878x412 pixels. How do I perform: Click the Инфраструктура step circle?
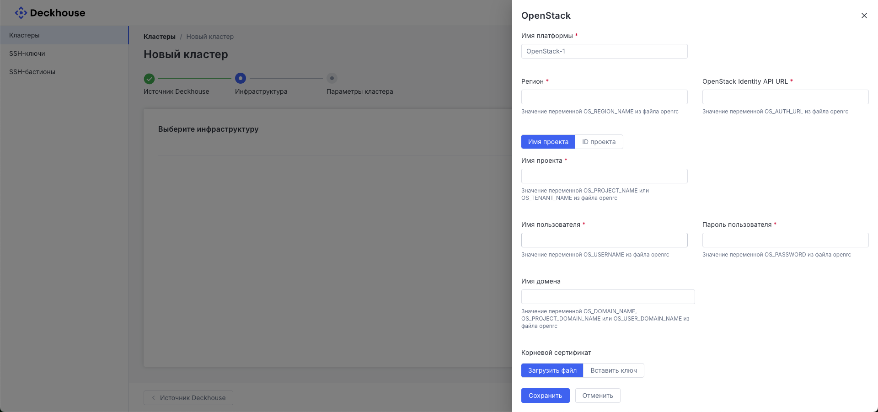point(241,78)
